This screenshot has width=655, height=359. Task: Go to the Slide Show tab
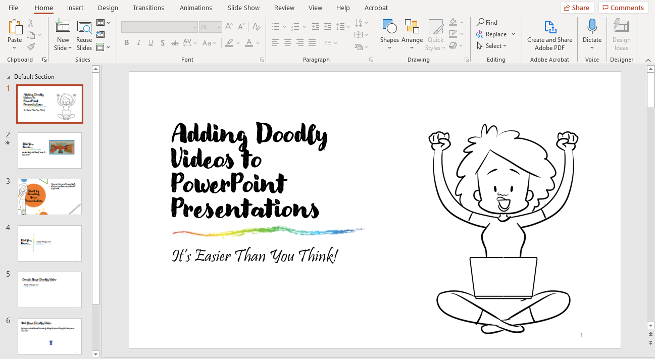(243, 8)
